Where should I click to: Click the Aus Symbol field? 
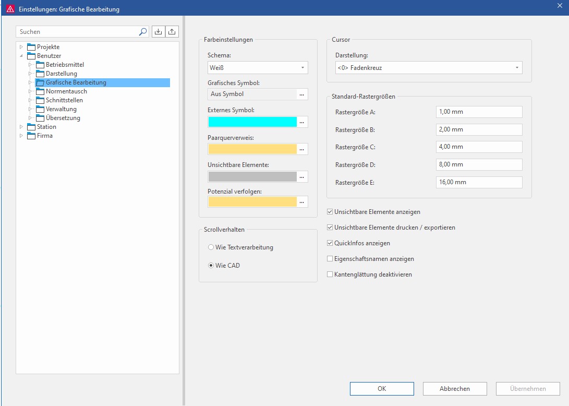click(252, 94)
